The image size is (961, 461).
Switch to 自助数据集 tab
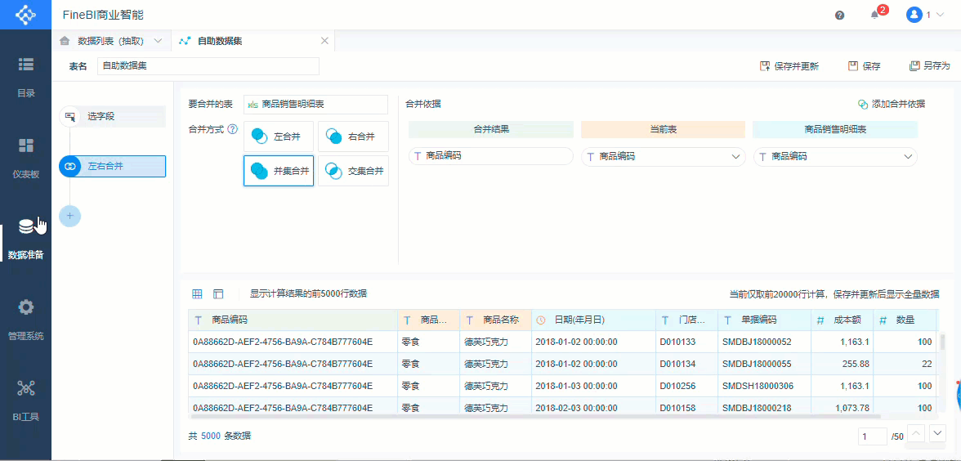[219, 41]
